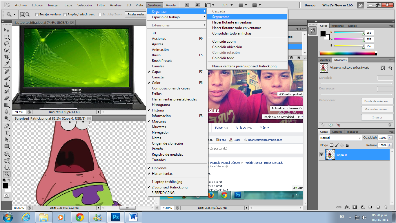396x223 pixels.
Task: Toggle the Máscaras panel in Ventana menu
Action: (177, 121)
